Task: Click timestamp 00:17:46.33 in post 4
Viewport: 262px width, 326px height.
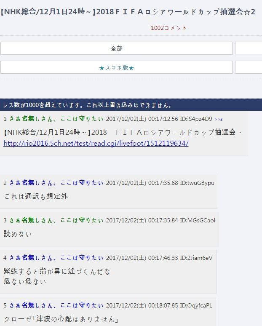Action: (163, 258)
